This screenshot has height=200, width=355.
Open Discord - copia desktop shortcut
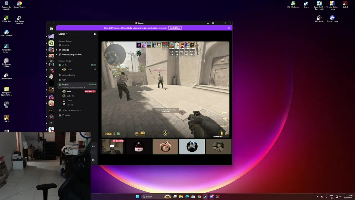(x=332, y=19)
